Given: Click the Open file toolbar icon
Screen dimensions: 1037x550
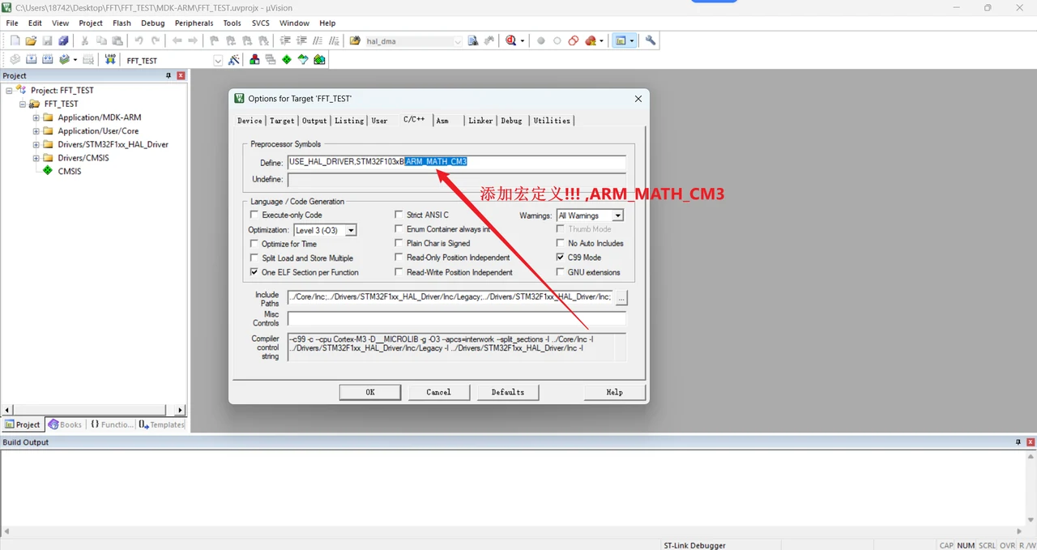Looking at the screenshot, I should coord(31,41).
